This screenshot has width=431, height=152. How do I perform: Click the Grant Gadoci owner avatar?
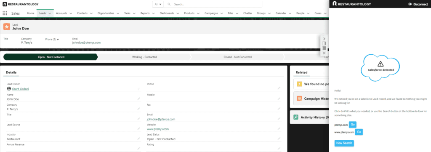point(9,89)
